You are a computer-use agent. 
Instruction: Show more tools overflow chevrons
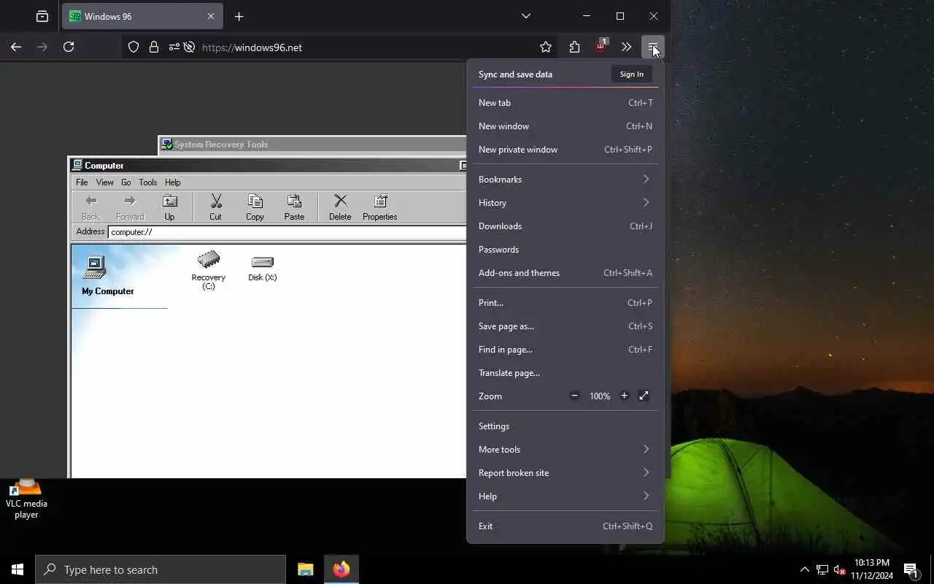click(626, 47)
